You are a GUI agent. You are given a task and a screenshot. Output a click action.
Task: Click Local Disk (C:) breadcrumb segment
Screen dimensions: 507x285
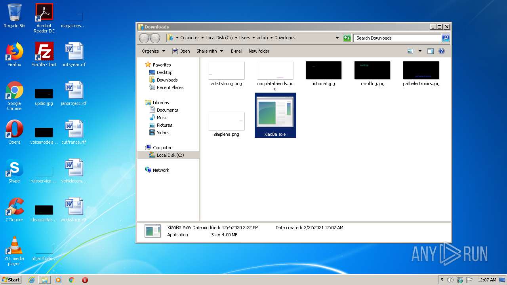(x=219, y=38)
